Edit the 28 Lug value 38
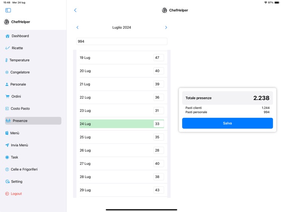This screenshot has width=283, height=212. coord(158,177)
